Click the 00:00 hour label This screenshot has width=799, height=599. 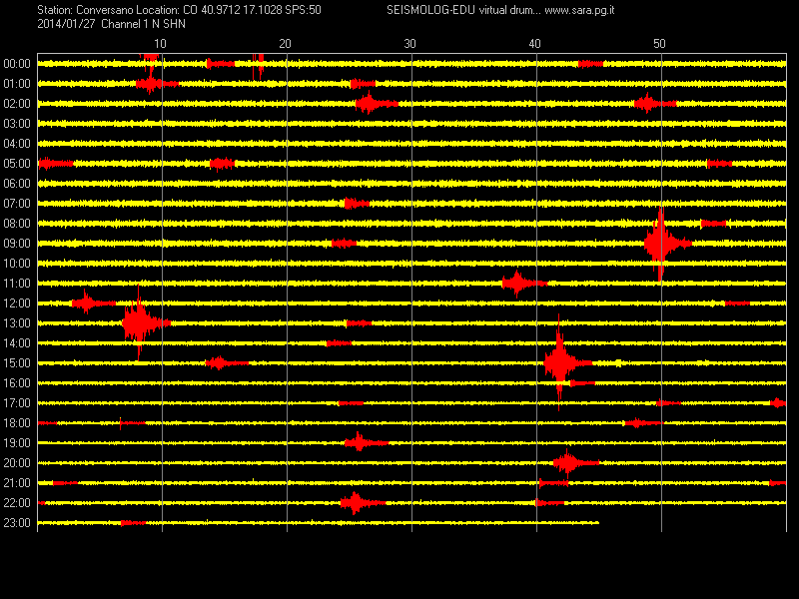click(17, 64)
